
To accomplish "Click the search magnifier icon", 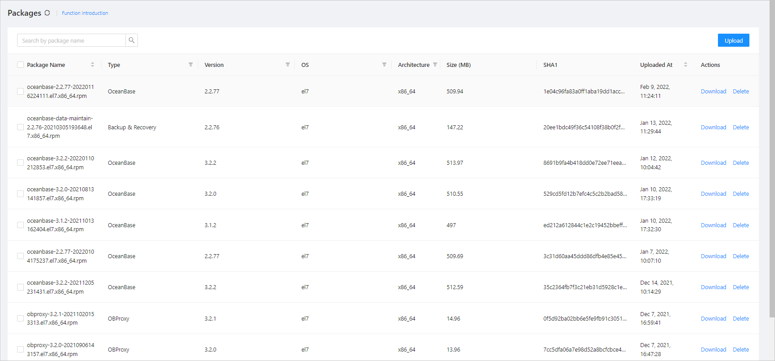I will [x=132, y=40].
